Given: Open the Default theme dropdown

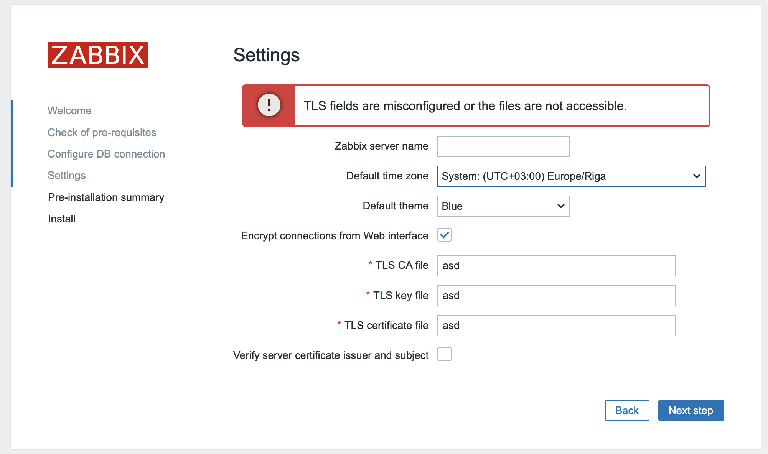Looking at the screenshot, I should [503, 206].
